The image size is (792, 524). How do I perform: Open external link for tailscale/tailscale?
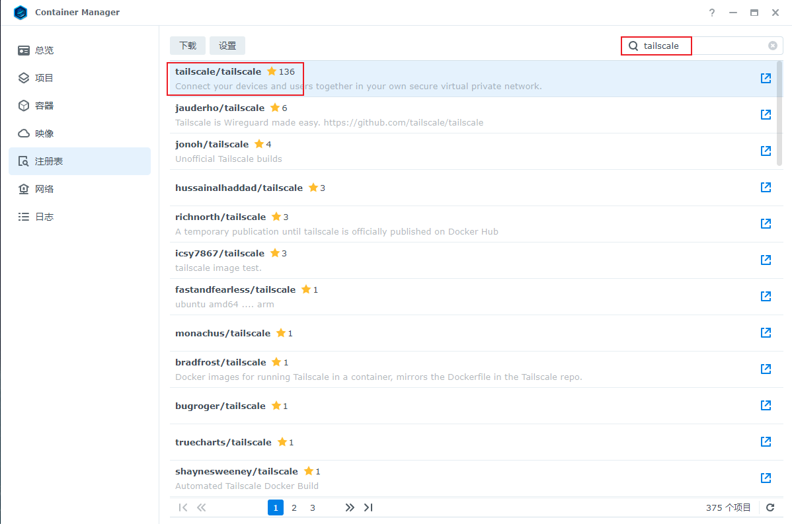click(x=766, y=78)
